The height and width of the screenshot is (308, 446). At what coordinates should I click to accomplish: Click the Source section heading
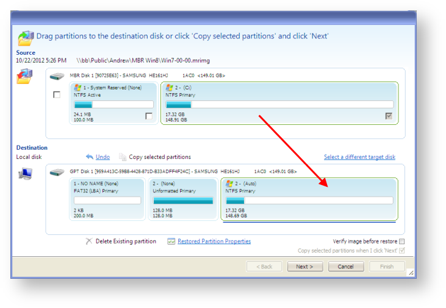pyautogui.click(x=26, y=53)
